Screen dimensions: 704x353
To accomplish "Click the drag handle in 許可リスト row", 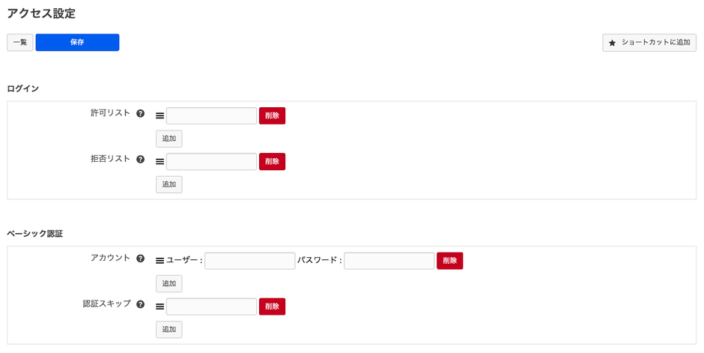I will (160, 116).
